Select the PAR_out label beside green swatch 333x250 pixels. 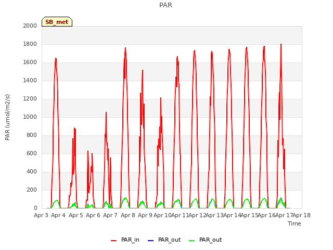210,240
